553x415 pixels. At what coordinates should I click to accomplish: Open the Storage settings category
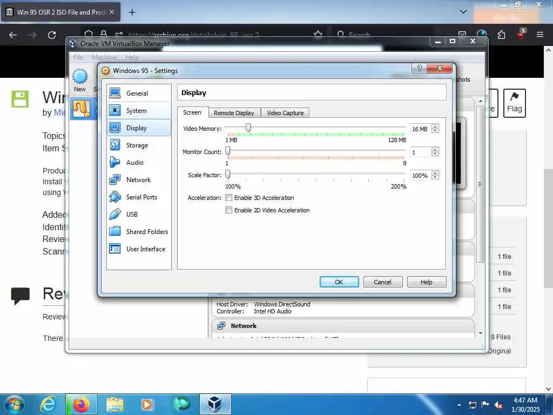tap(139, 145)
